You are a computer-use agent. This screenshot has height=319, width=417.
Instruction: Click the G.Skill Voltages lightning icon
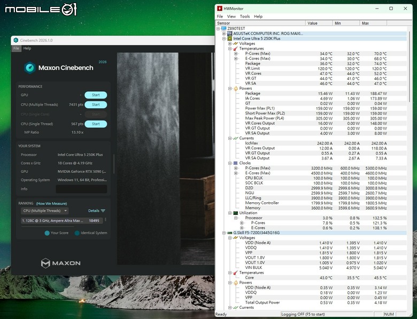tap(235, 238)
